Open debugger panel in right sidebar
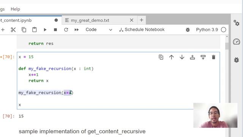This screenshot has width=243, height=137. click(x=237, y=60)
